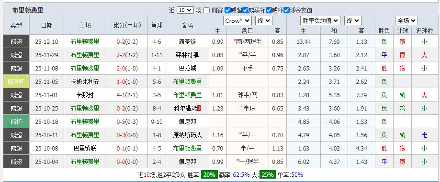Image resolution: width=440 pixels, height=182 pixels.
Task: Click corner count 1-11
Action: (157, 55)
